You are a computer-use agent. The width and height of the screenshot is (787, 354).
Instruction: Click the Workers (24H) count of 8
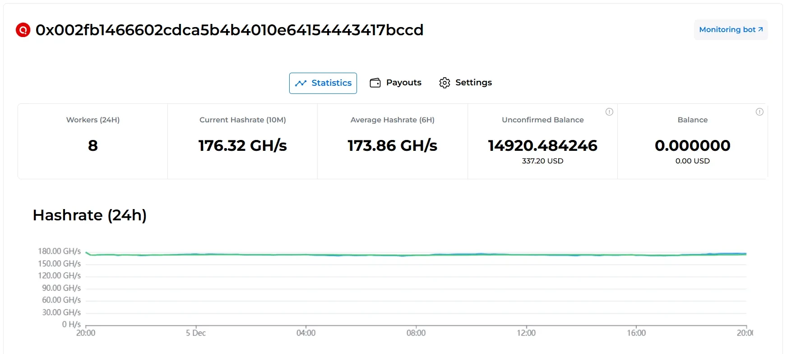coord(93,145)
